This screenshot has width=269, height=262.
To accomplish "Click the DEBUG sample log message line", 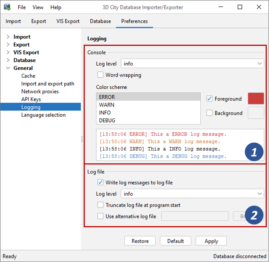I will click(163, 156).
